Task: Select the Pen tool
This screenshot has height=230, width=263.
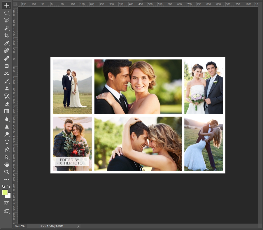Action: 6,149
